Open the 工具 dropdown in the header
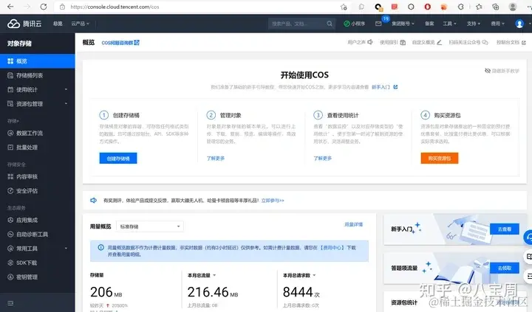 point(449,24)
